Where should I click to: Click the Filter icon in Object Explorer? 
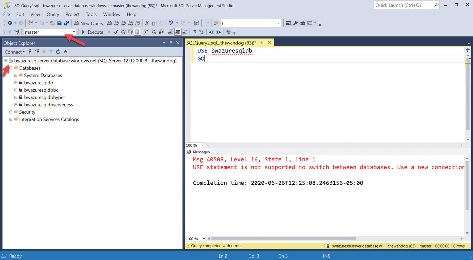51,52
